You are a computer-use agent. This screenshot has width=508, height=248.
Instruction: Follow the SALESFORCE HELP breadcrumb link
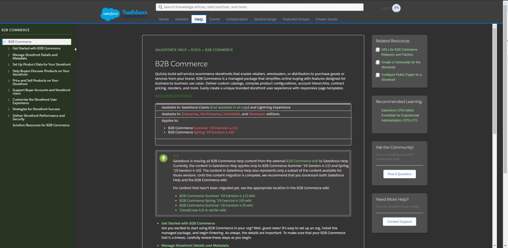click(171, 50)
